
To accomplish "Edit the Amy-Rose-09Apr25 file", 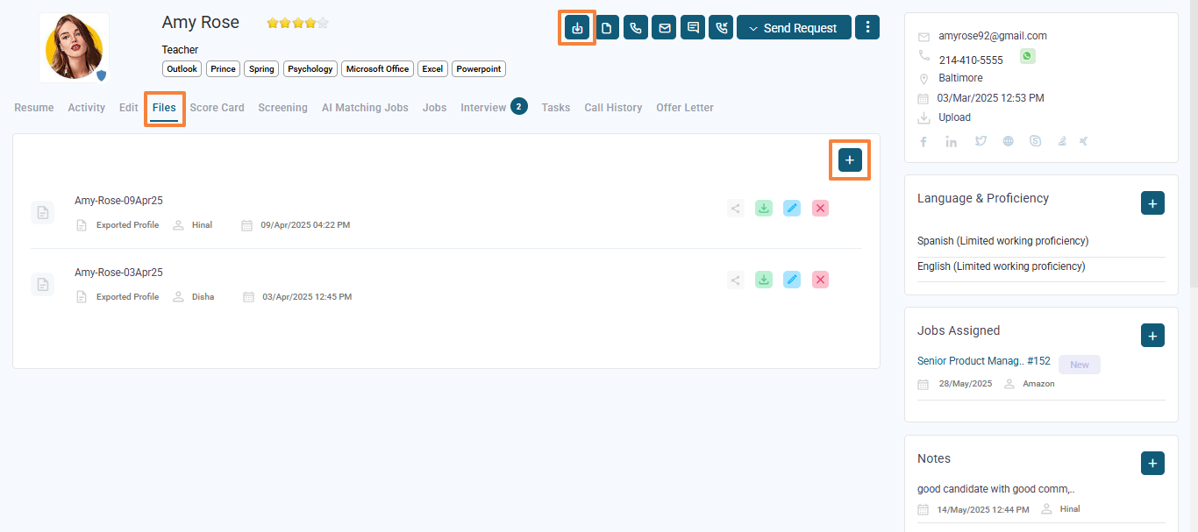I will (x=792, y=209).
